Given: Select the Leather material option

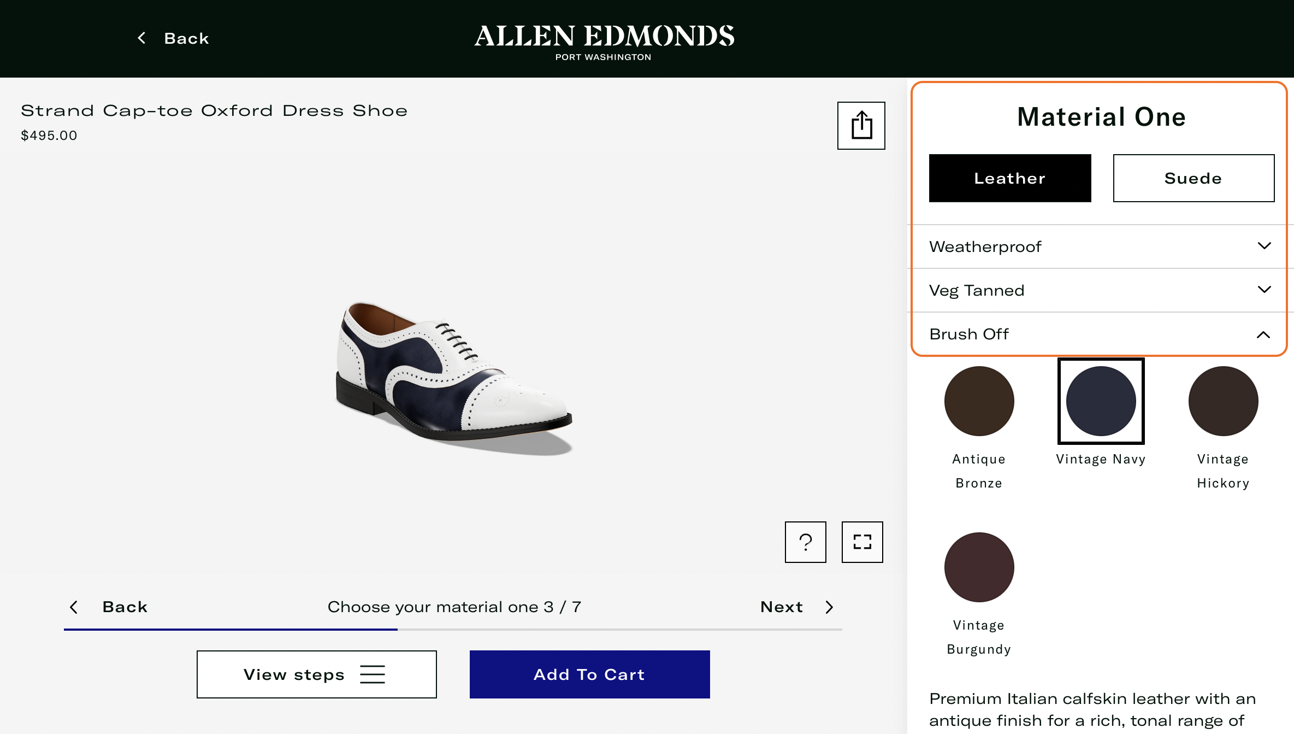Looking at the screenshot, I should 1009,178.
